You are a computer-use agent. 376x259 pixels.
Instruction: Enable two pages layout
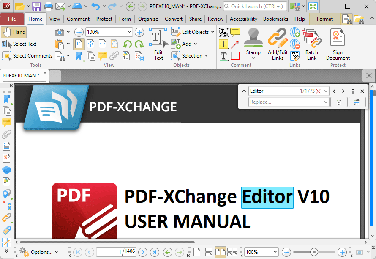(x=221, y=252)
